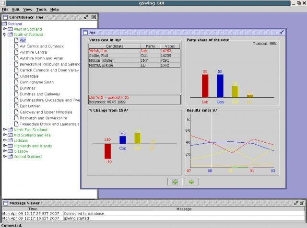Click the 03 year marker on results chart

coord(273,171)
